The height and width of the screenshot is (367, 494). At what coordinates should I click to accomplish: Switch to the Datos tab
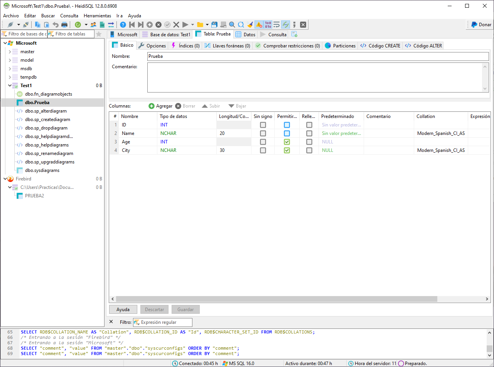coord(245,34)
